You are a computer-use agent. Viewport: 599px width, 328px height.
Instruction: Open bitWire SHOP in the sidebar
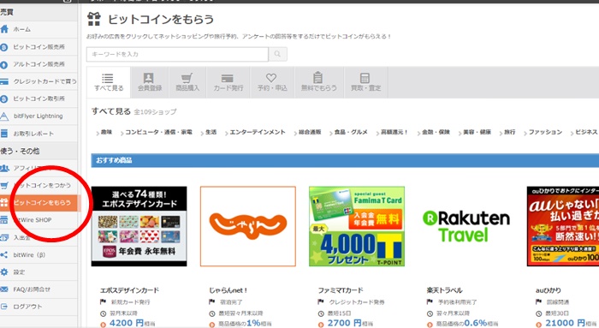tap(39, 220)
